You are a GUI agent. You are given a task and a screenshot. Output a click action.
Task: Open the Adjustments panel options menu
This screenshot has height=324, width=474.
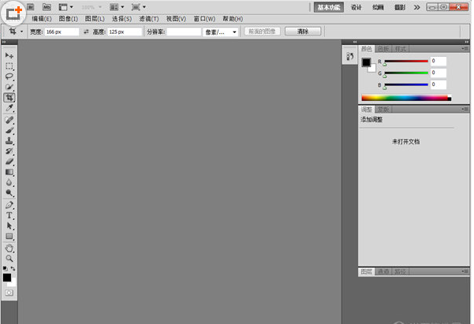point(465,109)
